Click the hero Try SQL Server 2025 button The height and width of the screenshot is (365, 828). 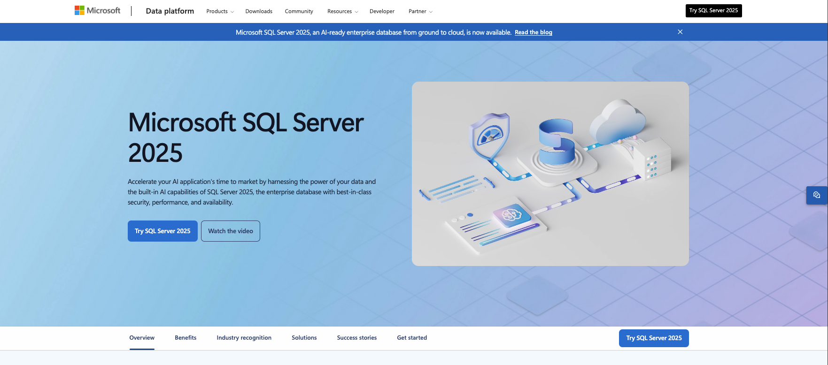click(163, 231)
